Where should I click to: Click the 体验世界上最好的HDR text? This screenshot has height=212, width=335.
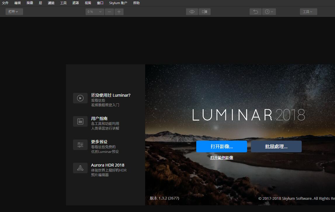pos(109,170)
